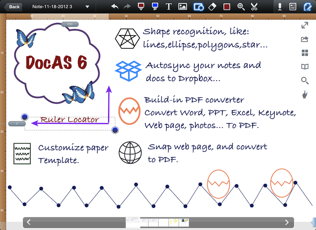Open the page layout template icon

(293, 7)
